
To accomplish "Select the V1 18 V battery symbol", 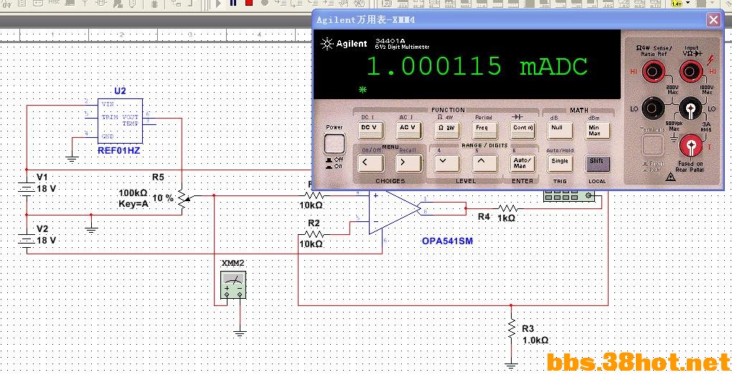I will 27,189.
